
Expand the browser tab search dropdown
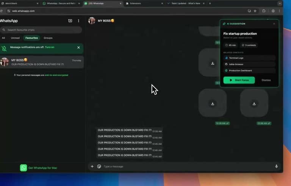(280, 3)
